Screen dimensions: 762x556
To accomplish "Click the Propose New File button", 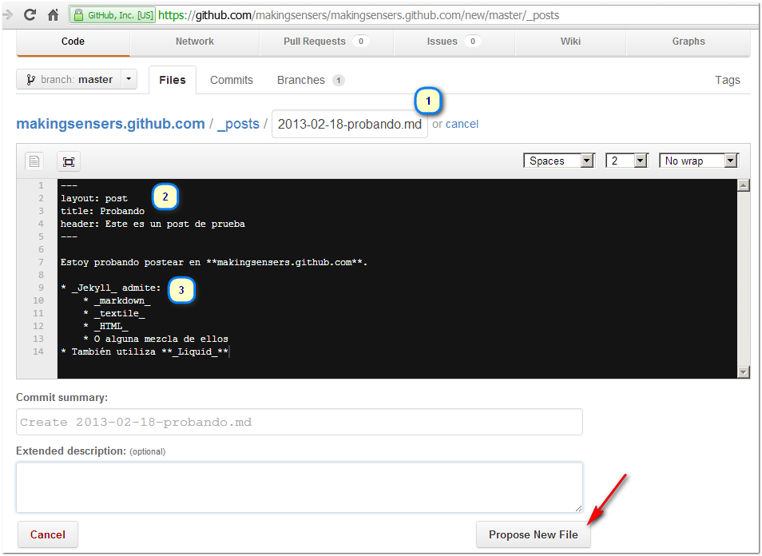I will click(x=533, y=534).
